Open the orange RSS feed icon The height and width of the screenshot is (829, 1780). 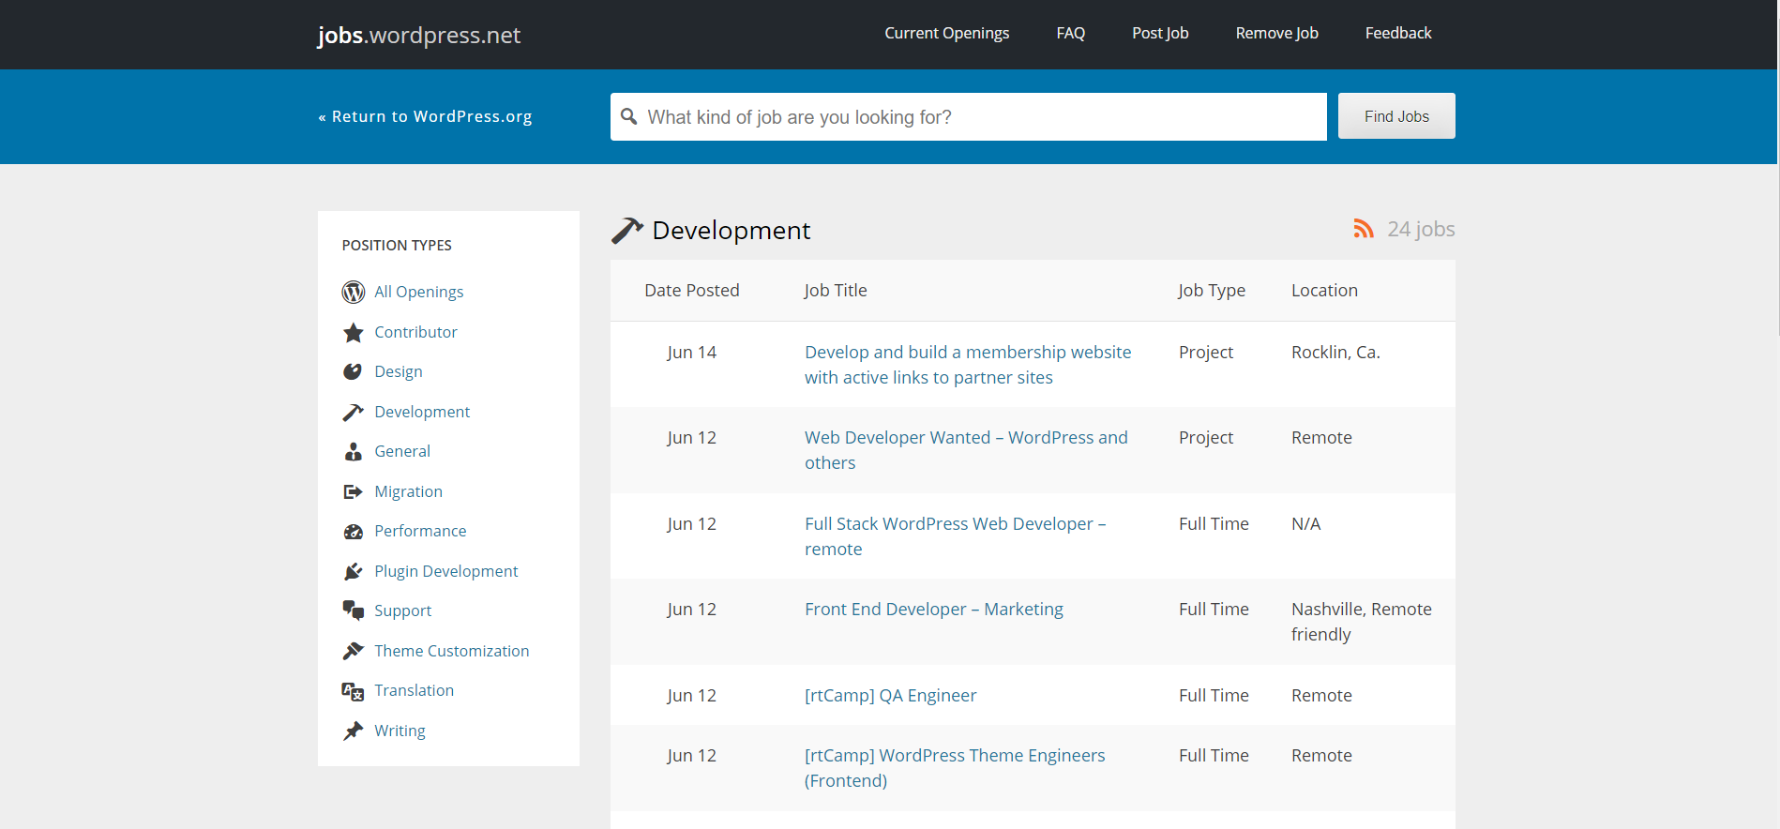click(x=1363, y=230)
